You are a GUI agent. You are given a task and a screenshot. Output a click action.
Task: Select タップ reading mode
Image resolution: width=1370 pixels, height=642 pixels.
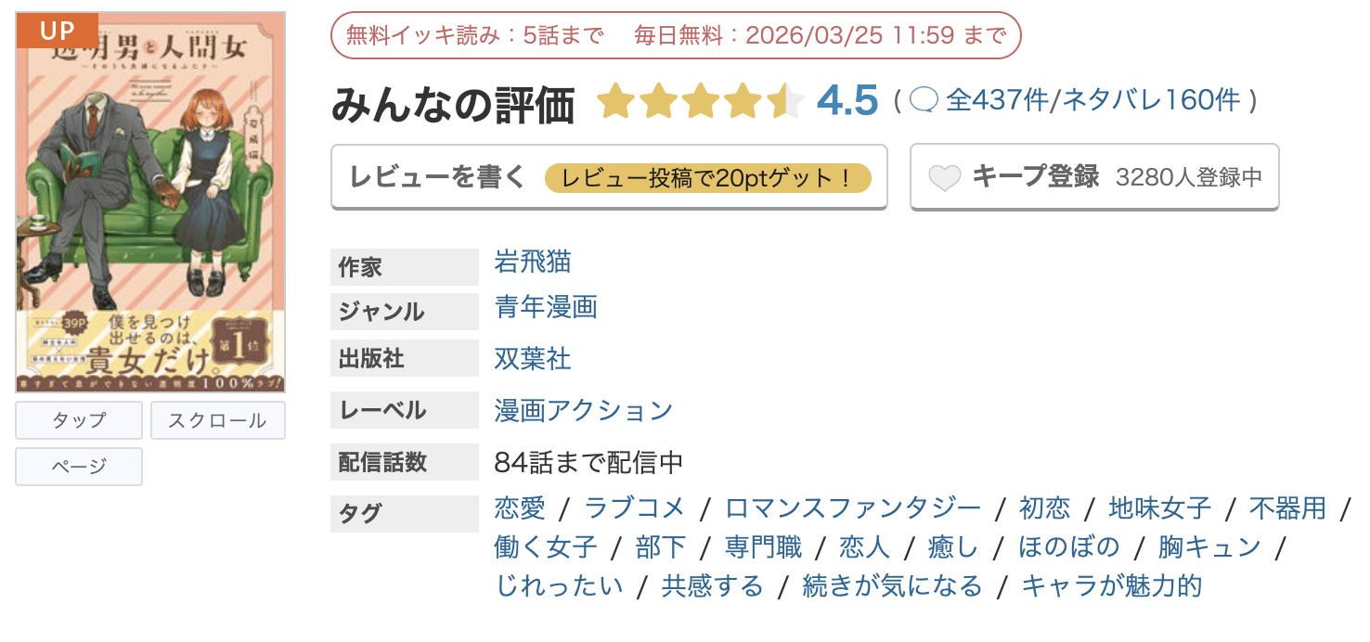[x=79, y=420]
